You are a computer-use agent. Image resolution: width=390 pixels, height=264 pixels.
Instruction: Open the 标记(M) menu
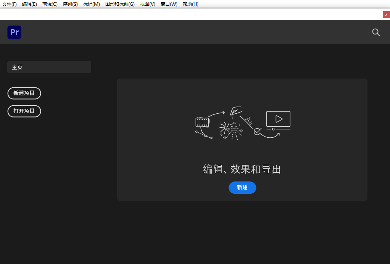(x=91, y=4)
